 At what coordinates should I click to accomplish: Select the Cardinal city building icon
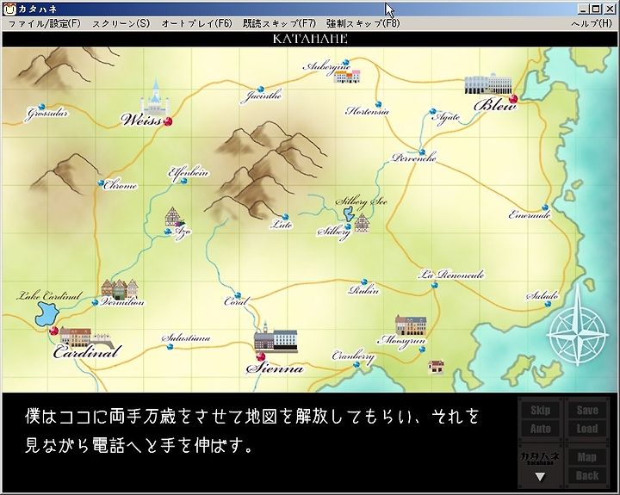pos(87,337)
